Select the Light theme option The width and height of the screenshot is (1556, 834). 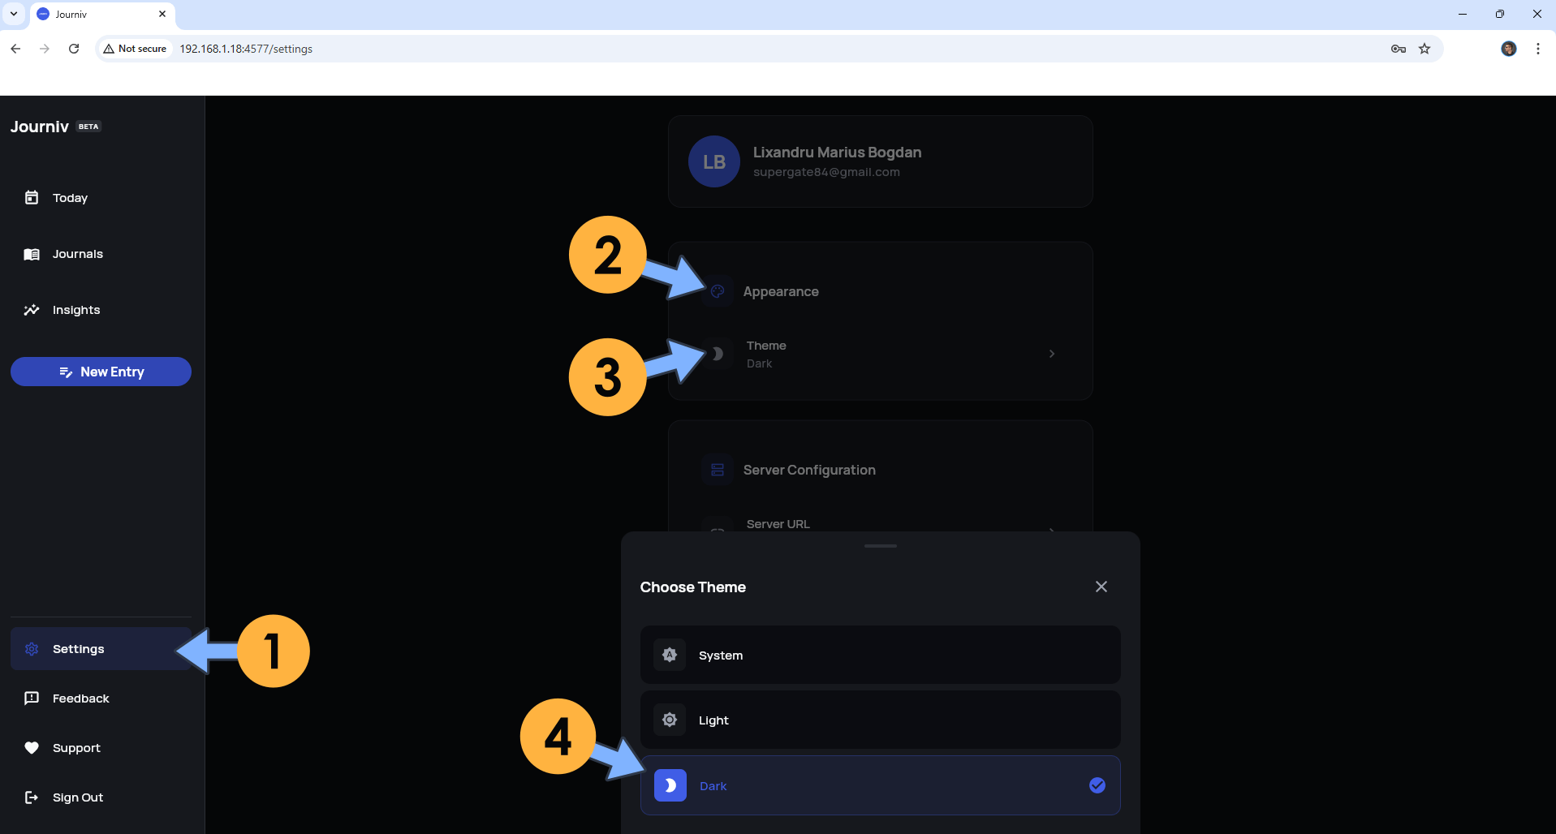(880, 720)
